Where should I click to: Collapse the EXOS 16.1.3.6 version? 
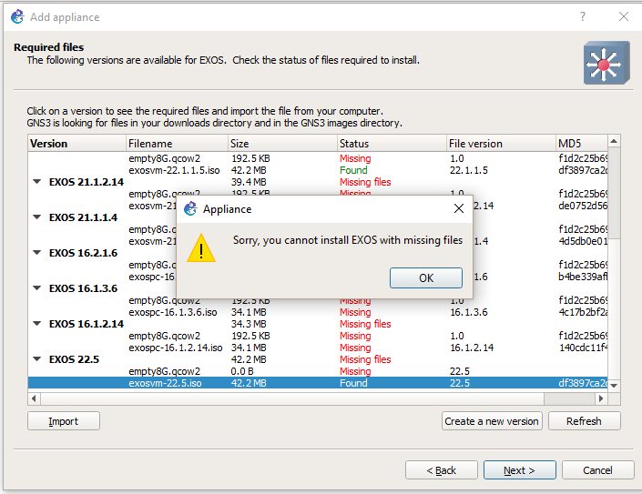pyautogui.click(x=37, y=288)
